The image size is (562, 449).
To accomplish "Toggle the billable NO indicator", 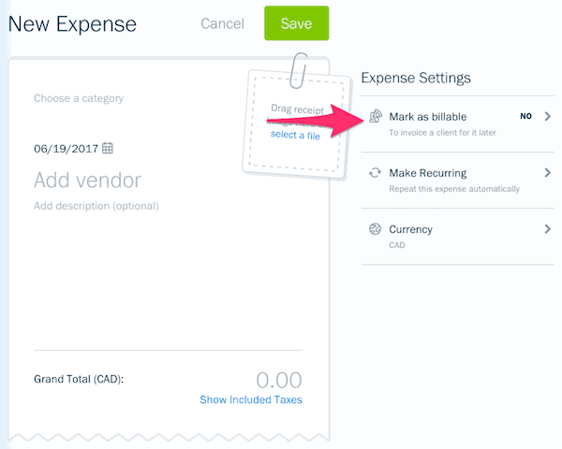I will (525, 117).
